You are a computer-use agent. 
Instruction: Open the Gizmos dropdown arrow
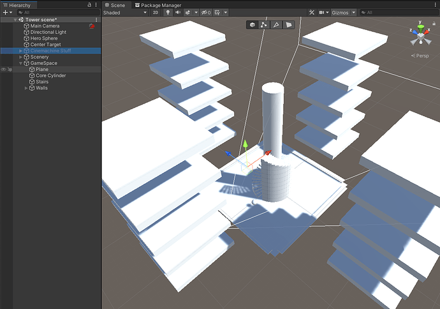point(353,12)
